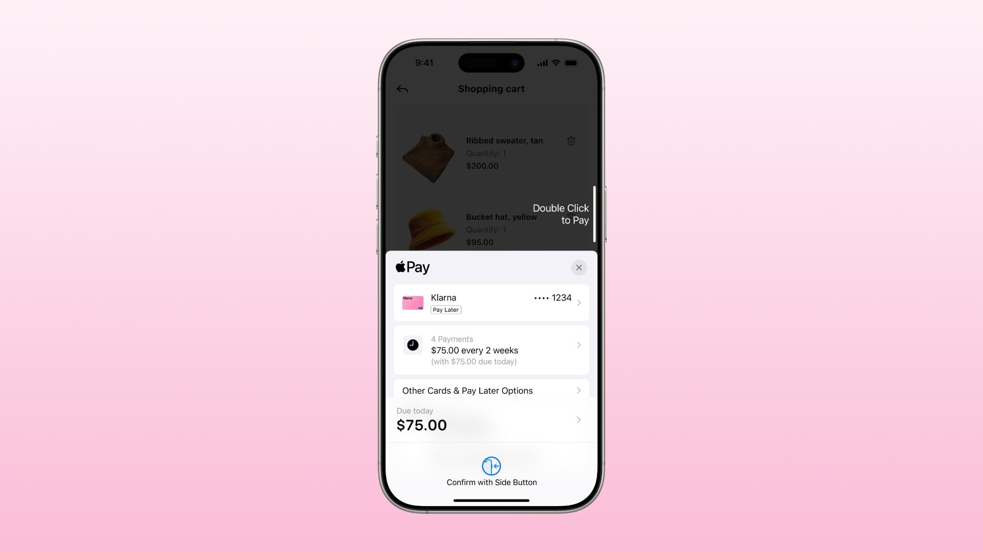Tap the delete trash icon on sweater
Viewport: 983px width, 552px height.
pos(571,140)
